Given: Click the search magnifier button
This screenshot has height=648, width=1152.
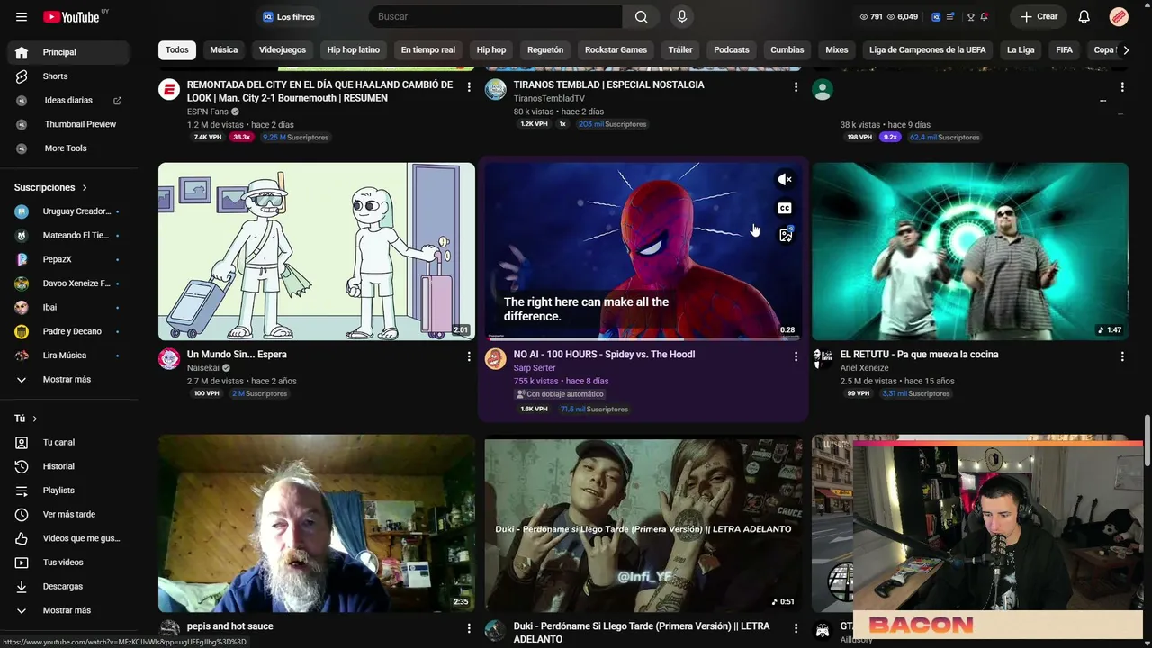Looking at the screenshot, I should 641,17.
